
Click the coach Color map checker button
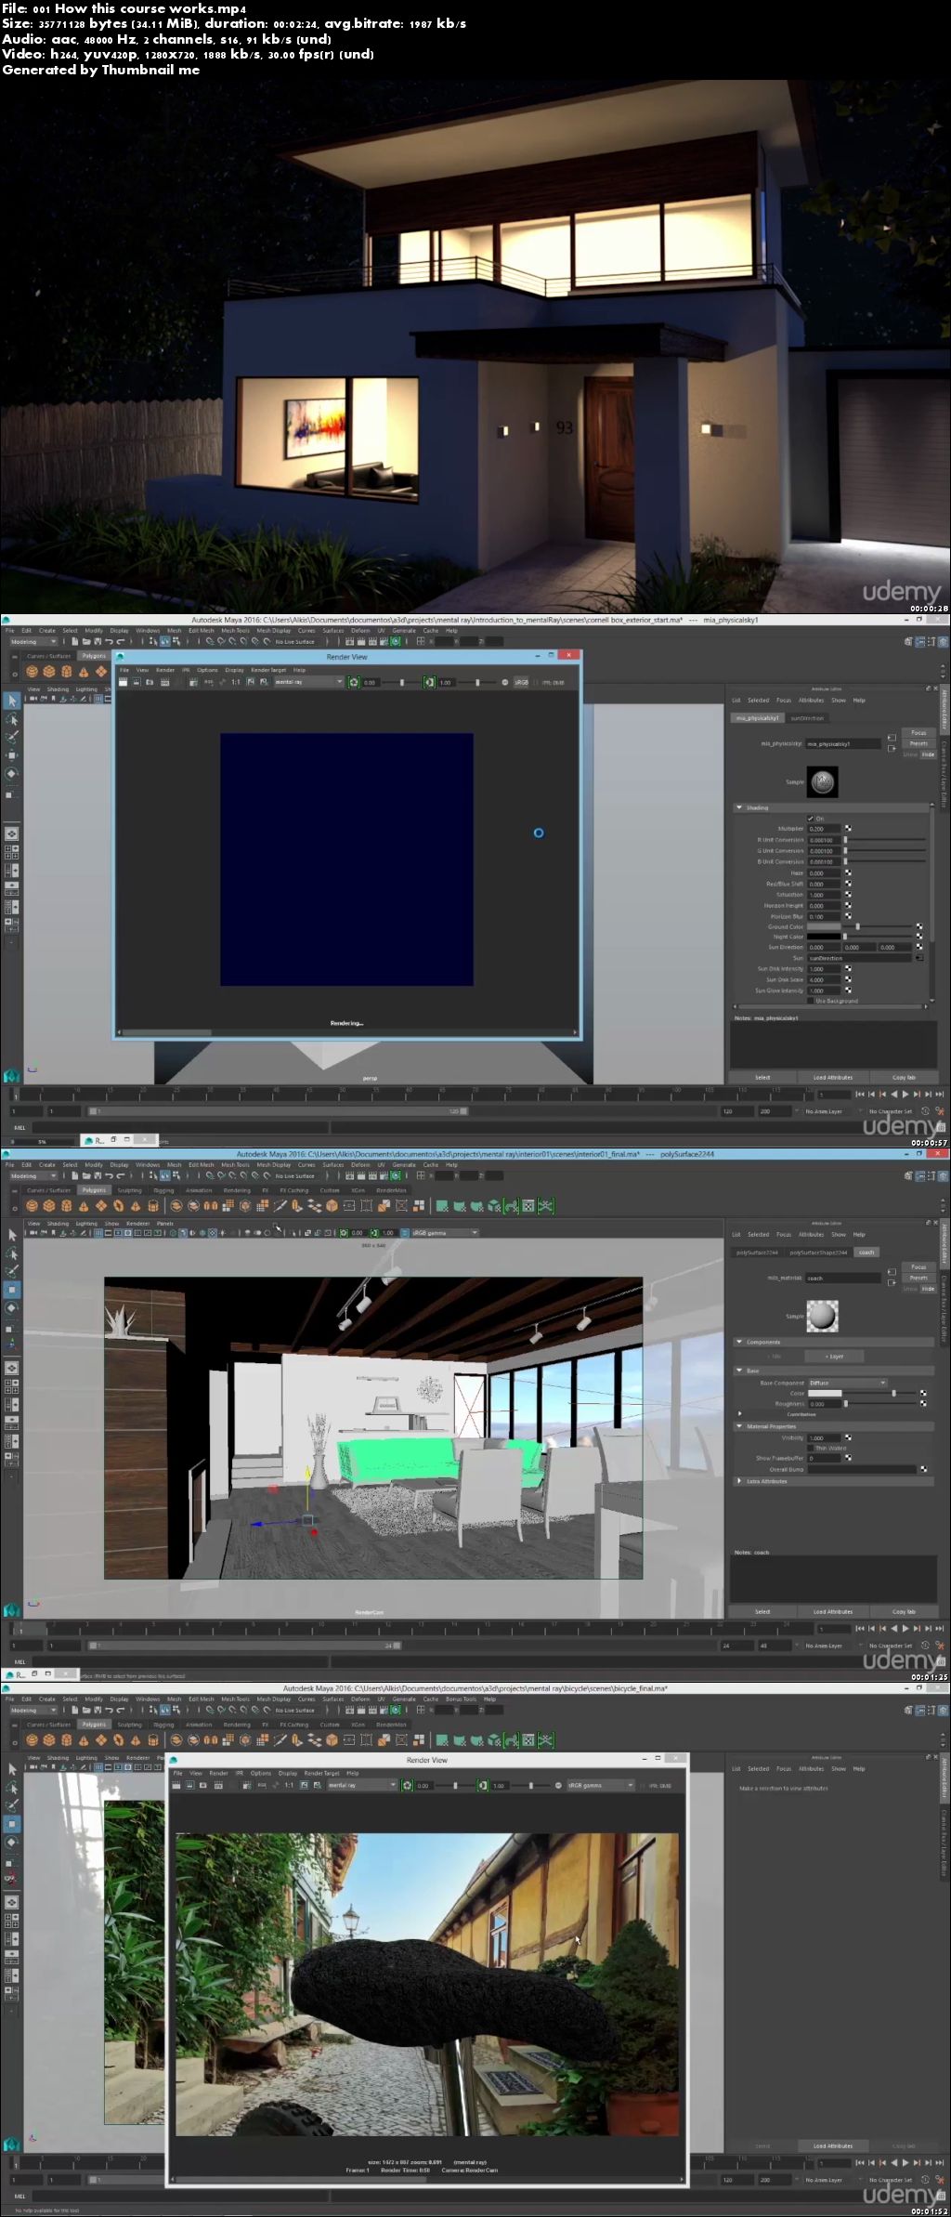tap(923, 1393)
